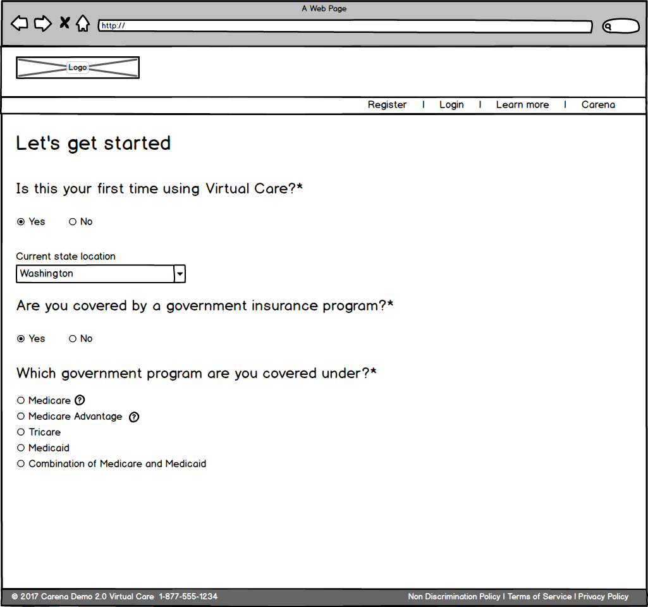Click the Current state location label

(x=66, y=256)
